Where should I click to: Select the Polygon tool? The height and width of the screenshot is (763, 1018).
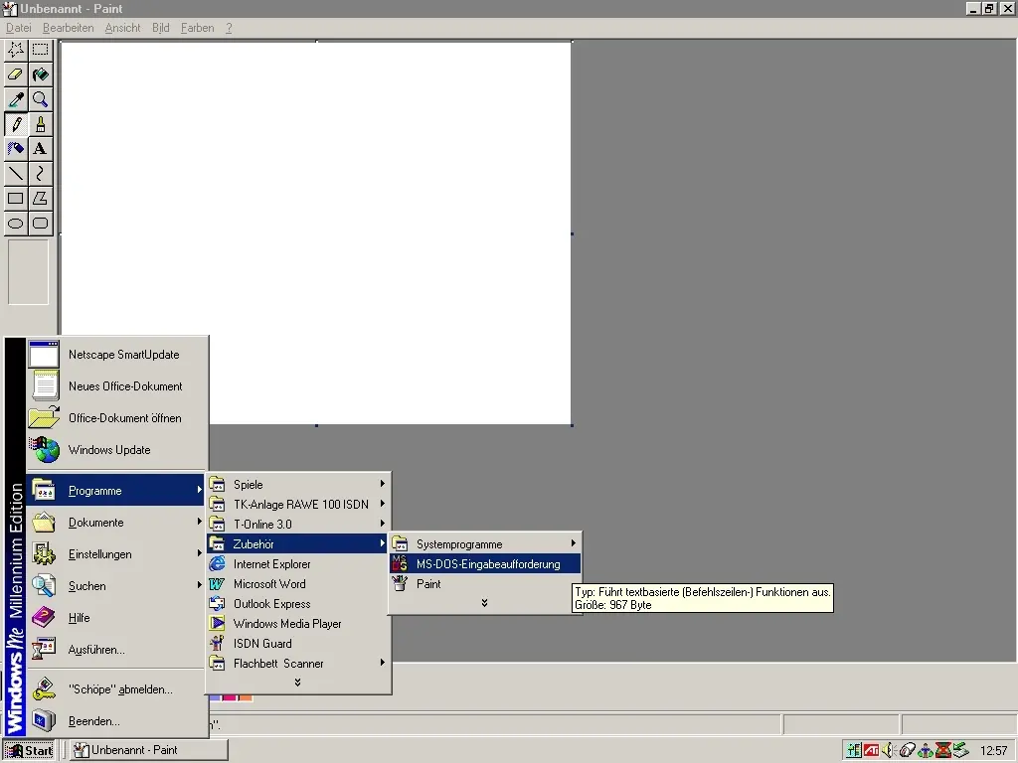tap(40, 199)
